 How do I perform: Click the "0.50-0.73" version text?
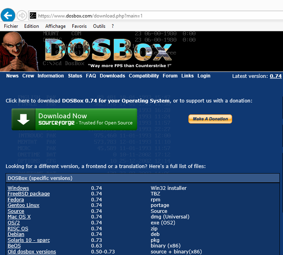[103, 251]
